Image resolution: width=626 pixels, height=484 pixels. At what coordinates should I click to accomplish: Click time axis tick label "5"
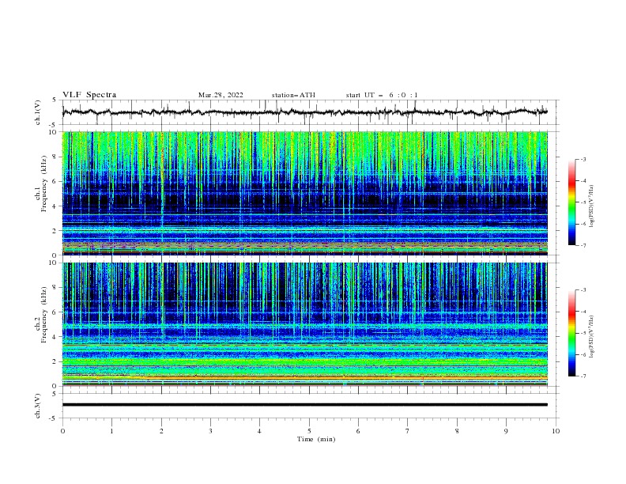tap(309, 431)
